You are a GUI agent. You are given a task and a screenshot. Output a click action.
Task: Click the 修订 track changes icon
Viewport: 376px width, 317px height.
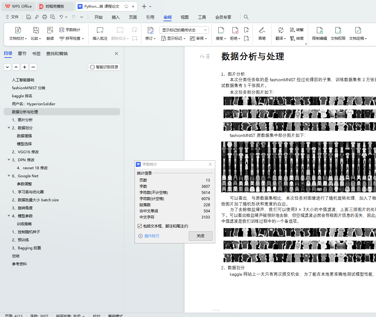150,30
